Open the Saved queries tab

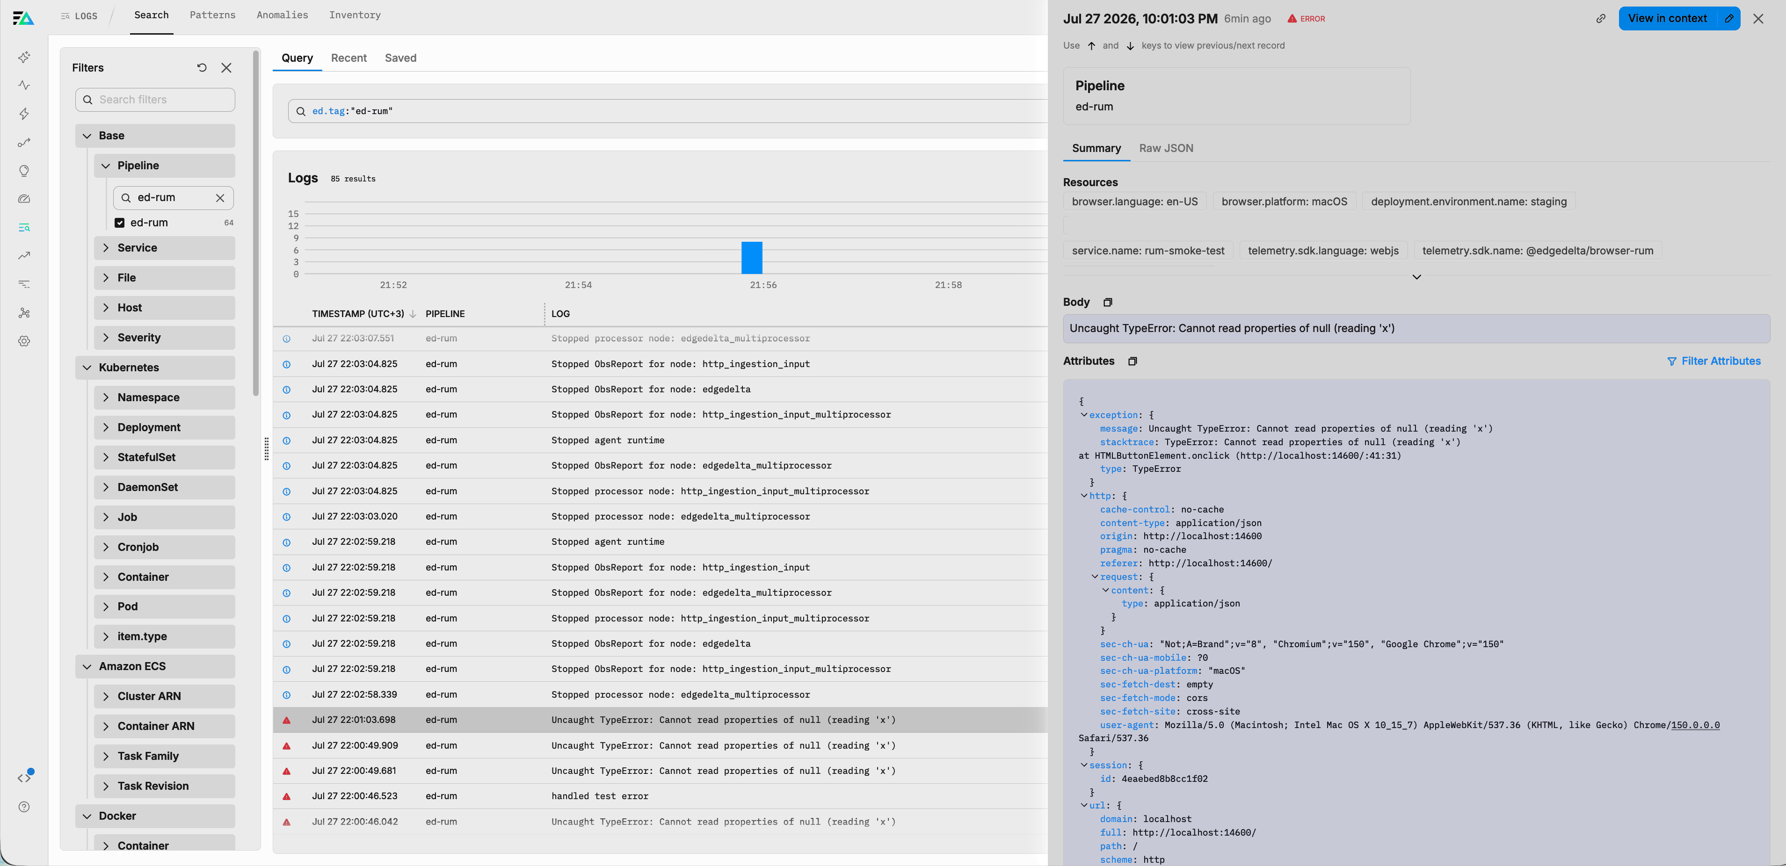[x=401, y=58]
